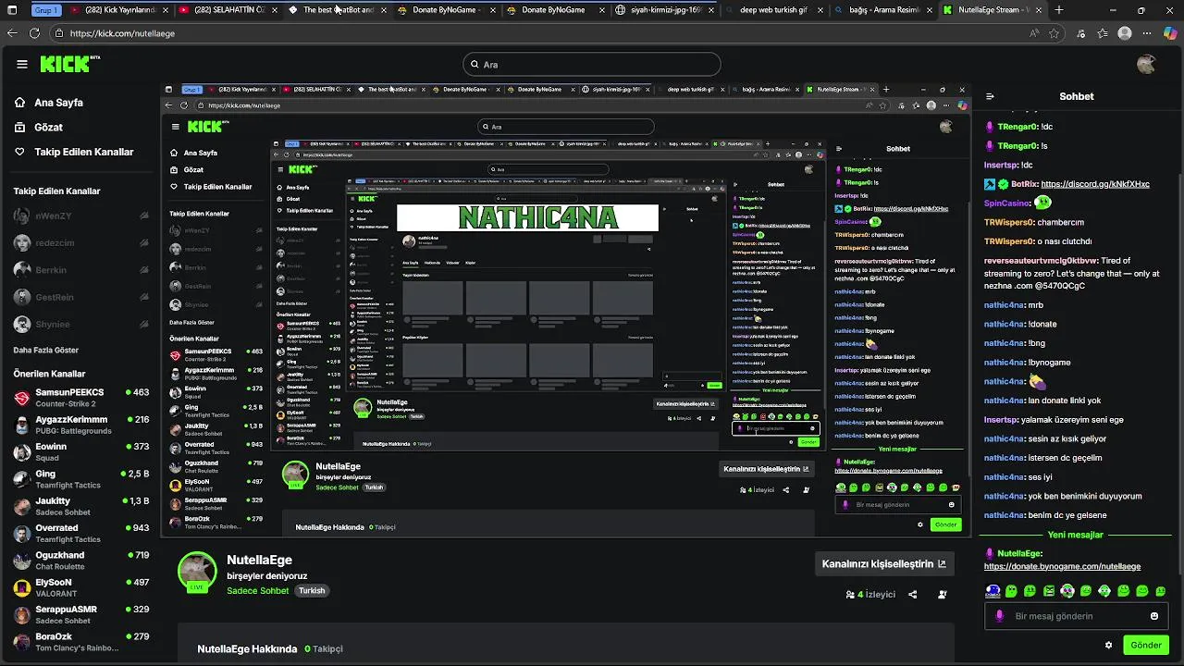Switch to the 'deep web turkish gif' tab

coord(772,10)
